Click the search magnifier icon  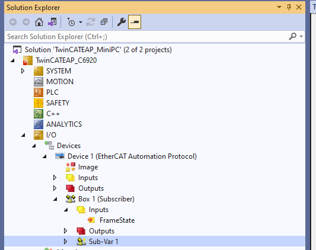point(292,37)
